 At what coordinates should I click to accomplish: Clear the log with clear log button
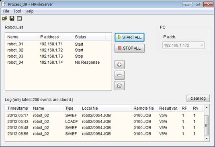pyautogui.click(x=198, y=99)
